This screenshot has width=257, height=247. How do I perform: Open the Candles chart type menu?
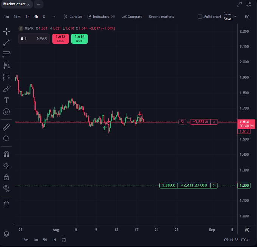point(73,17)
